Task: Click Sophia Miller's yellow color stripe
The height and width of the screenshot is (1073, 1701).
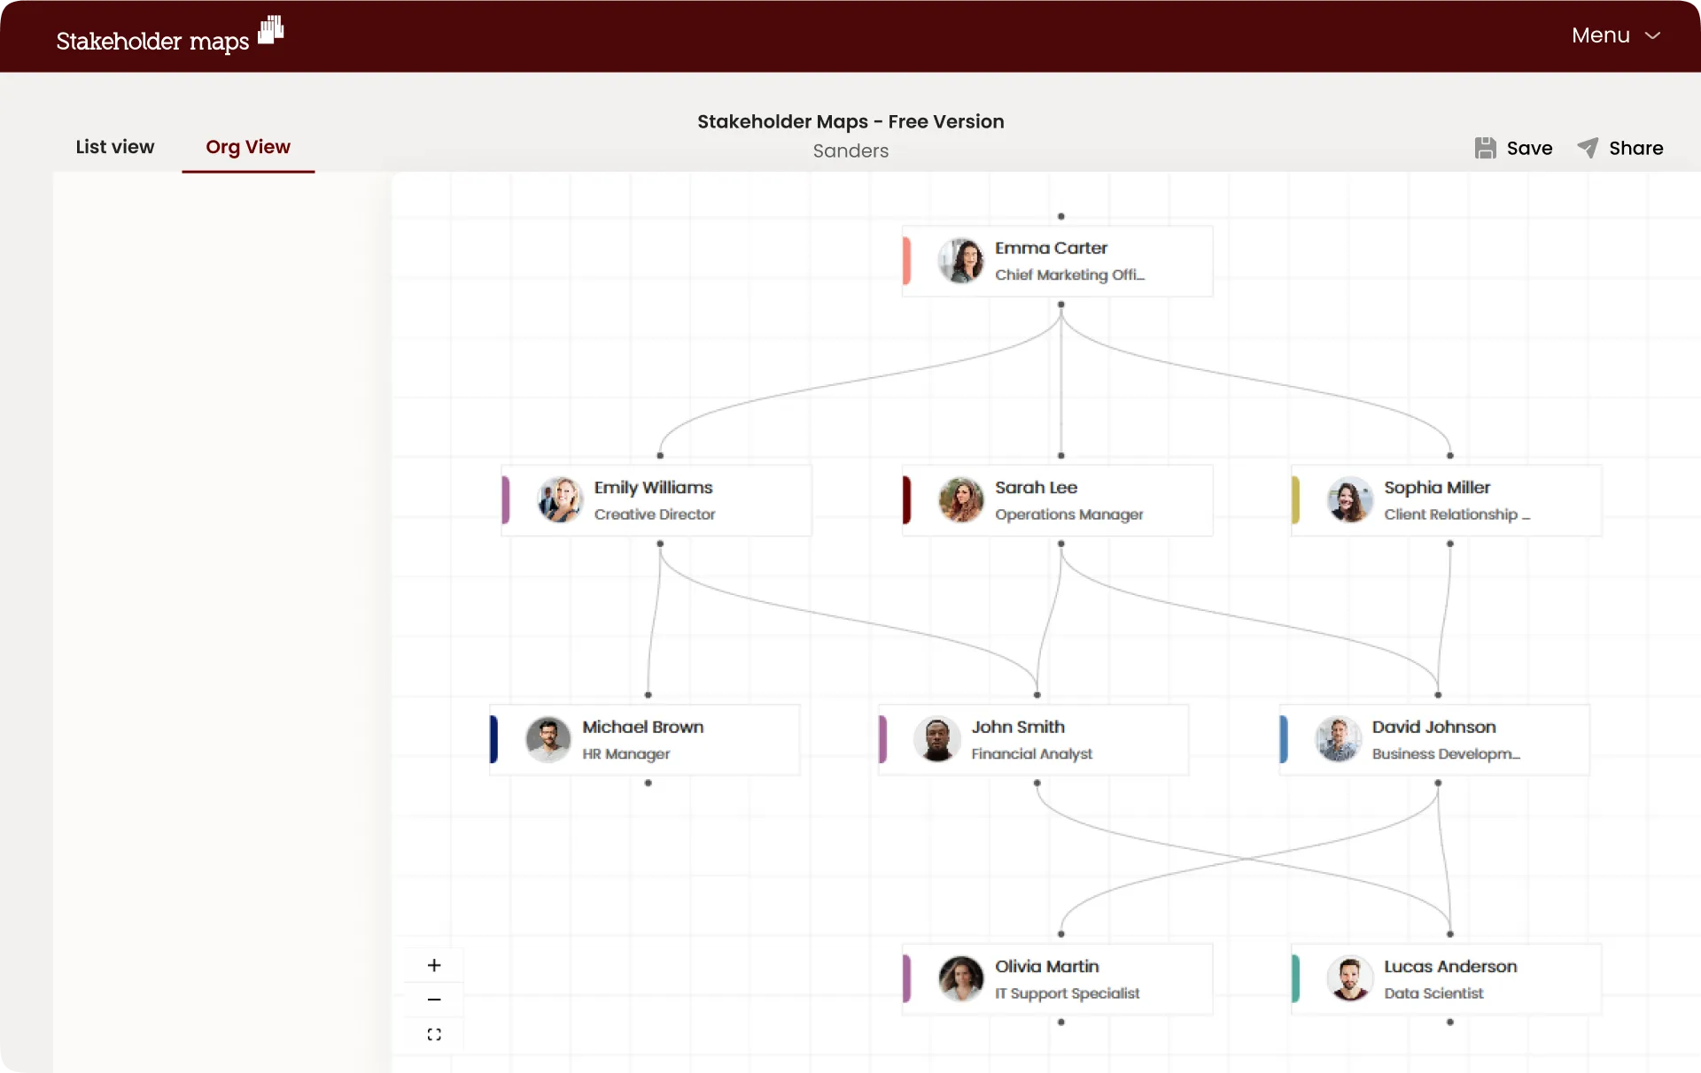Action: pos(1295,500)
